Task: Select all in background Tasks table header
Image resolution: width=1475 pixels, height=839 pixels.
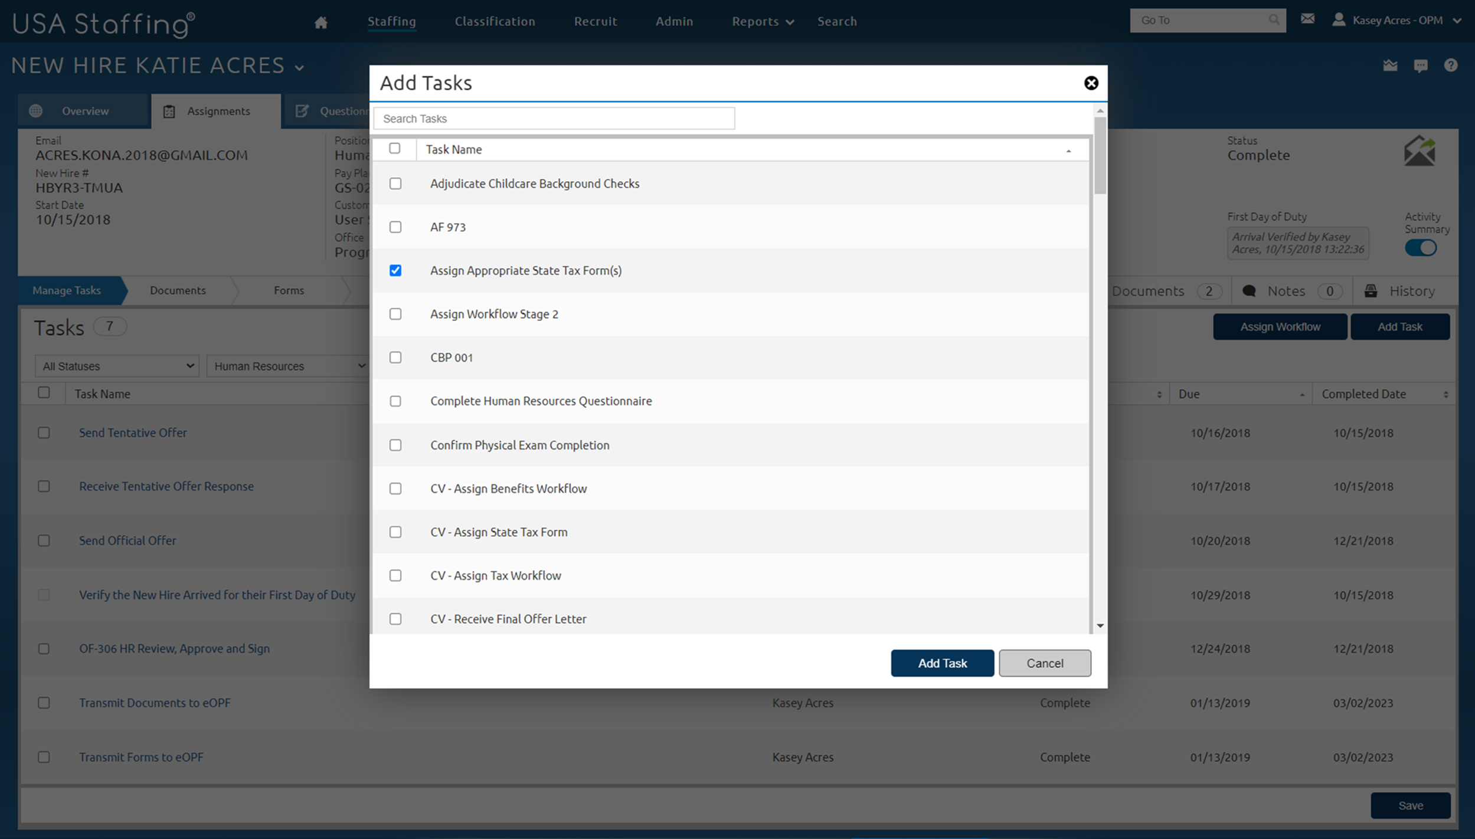Action: [44, 392]
